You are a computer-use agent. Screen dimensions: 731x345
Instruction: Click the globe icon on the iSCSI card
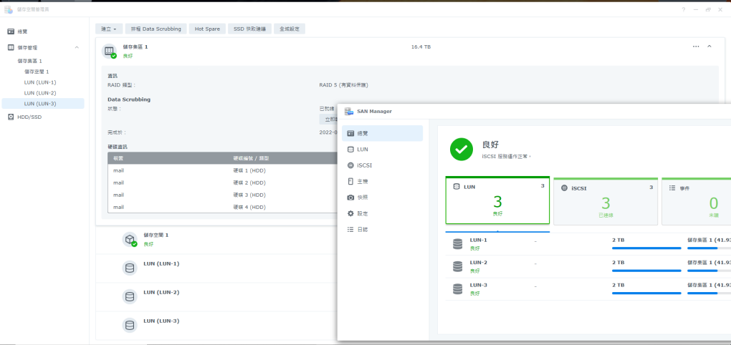tap(564, 188)
